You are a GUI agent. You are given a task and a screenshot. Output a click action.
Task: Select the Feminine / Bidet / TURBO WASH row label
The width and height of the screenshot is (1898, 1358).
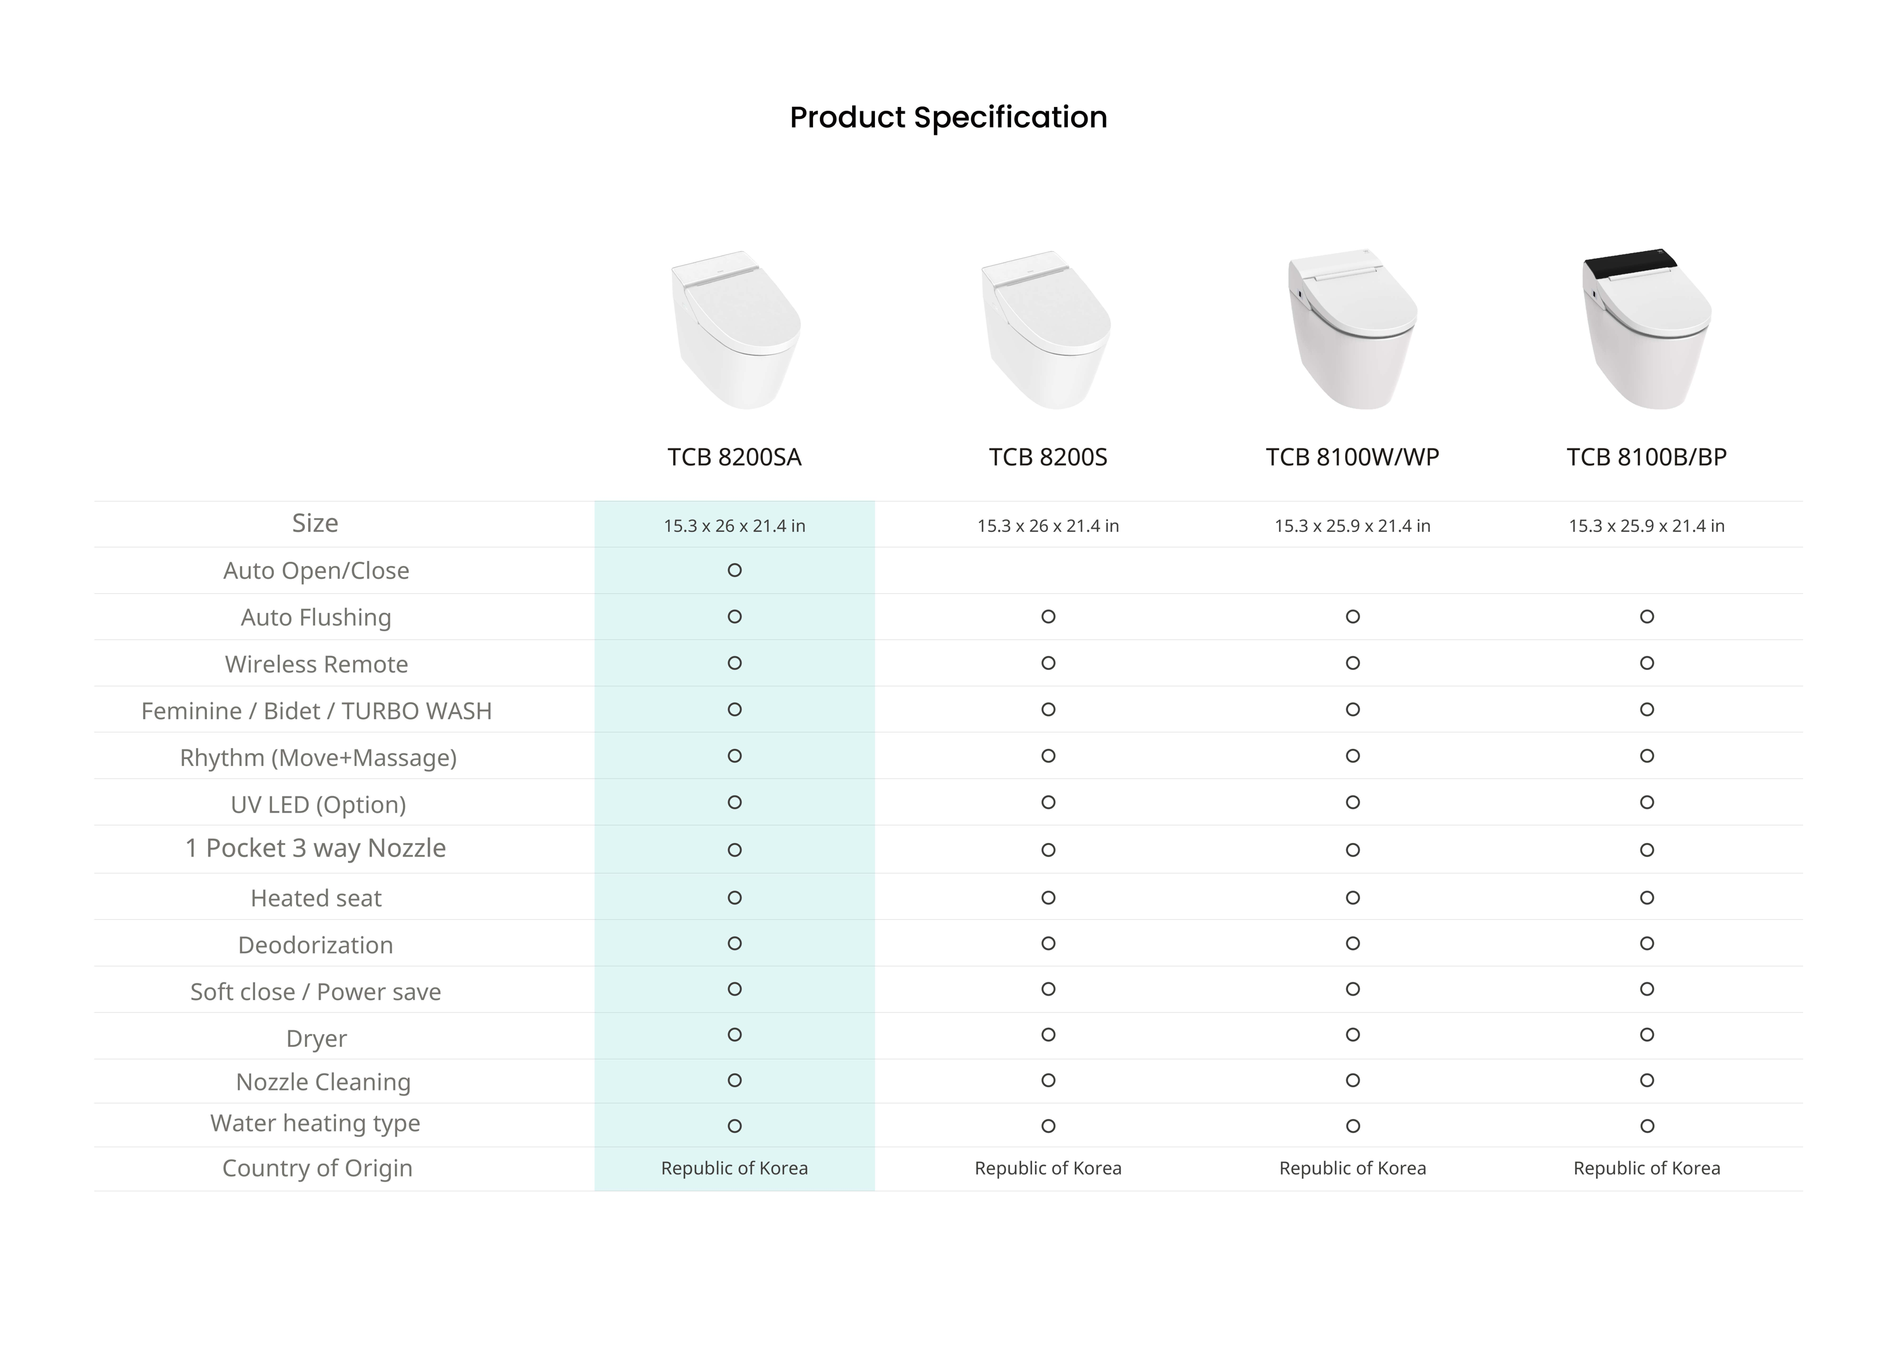316,711
